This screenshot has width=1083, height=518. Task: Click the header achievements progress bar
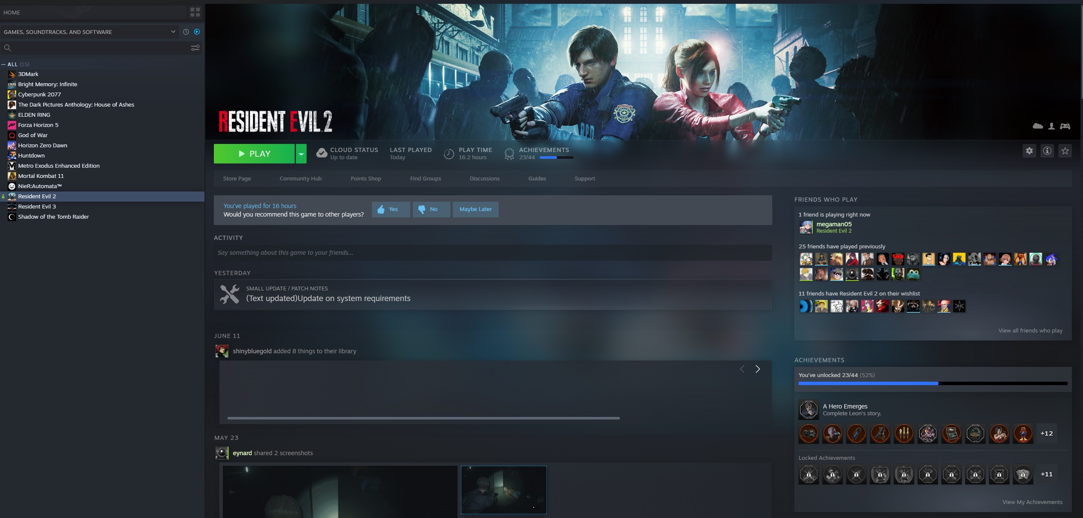(556, 158)
